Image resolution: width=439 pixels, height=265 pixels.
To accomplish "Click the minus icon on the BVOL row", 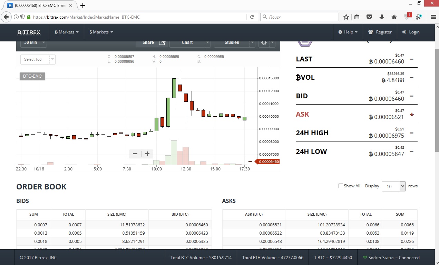I will click(411, 77).
